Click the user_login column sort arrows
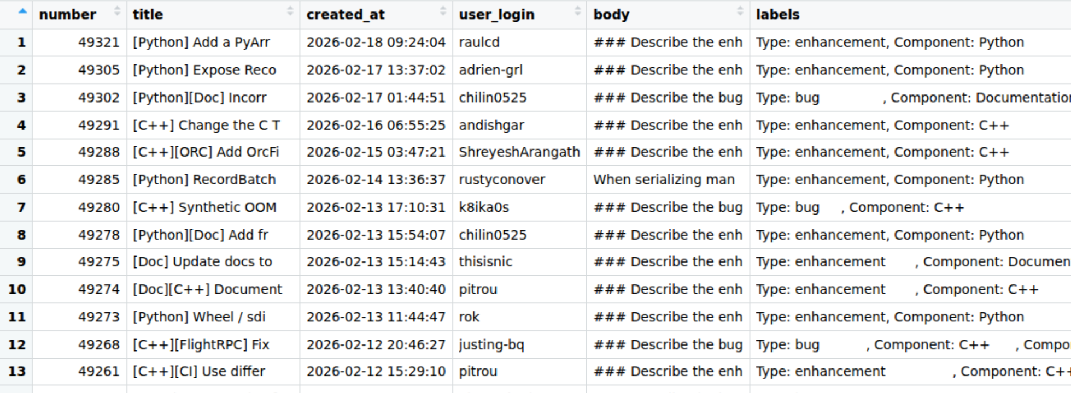The image size is (1071, 393). tap(577, 11)
